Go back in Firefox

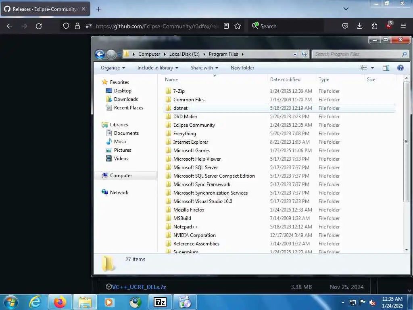[x=10, y=26]
